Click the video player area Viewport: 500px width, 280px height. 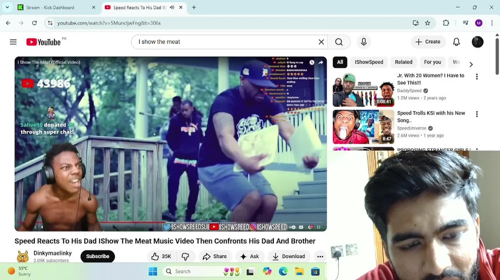tap(171, 144)
